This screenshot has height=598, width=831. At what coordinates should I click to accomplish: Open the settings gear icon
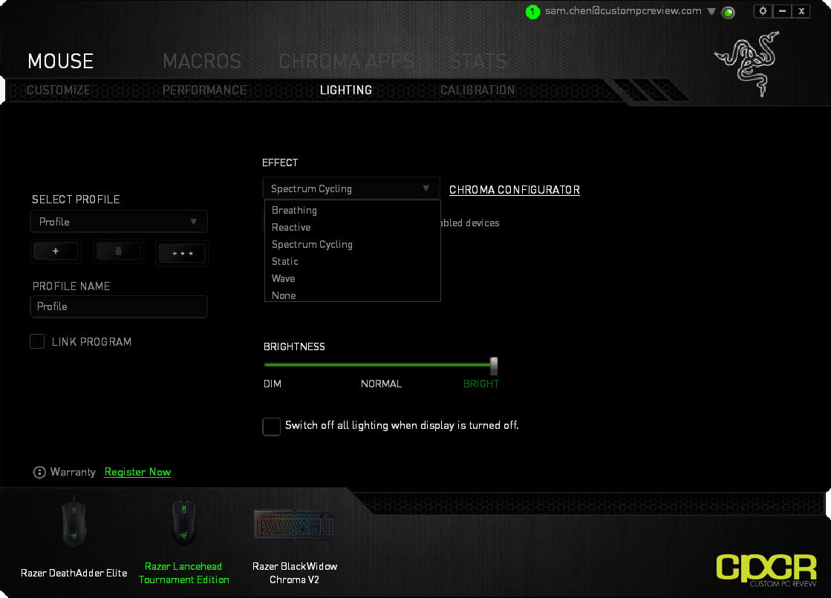pyautogui.click(x=763, y=11)
